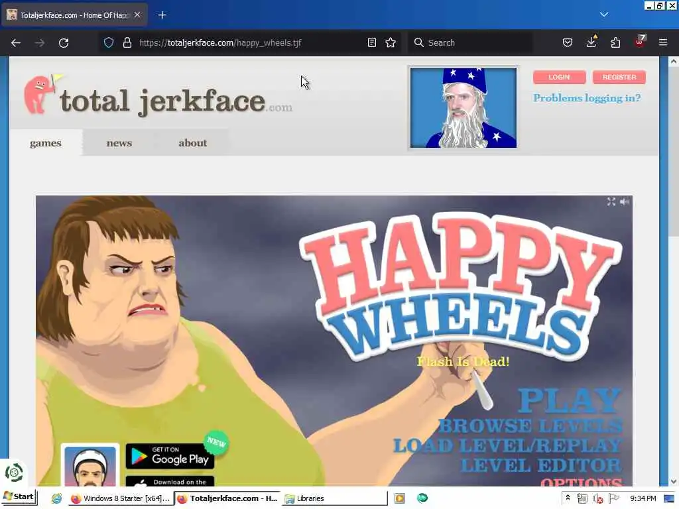Click scrollbar down arrow
The image size is (679, 509).
674,481
